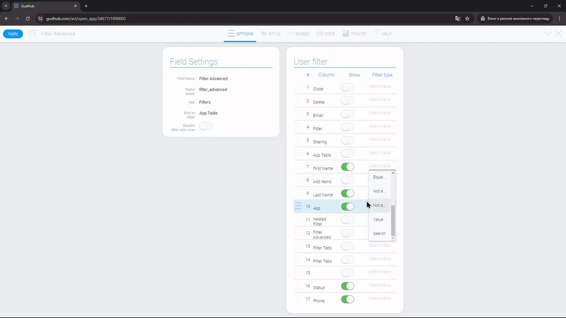Click the site info icon in address bar
Screen dimensions: 566x318
pyautogui.click(x=40, y=18)
